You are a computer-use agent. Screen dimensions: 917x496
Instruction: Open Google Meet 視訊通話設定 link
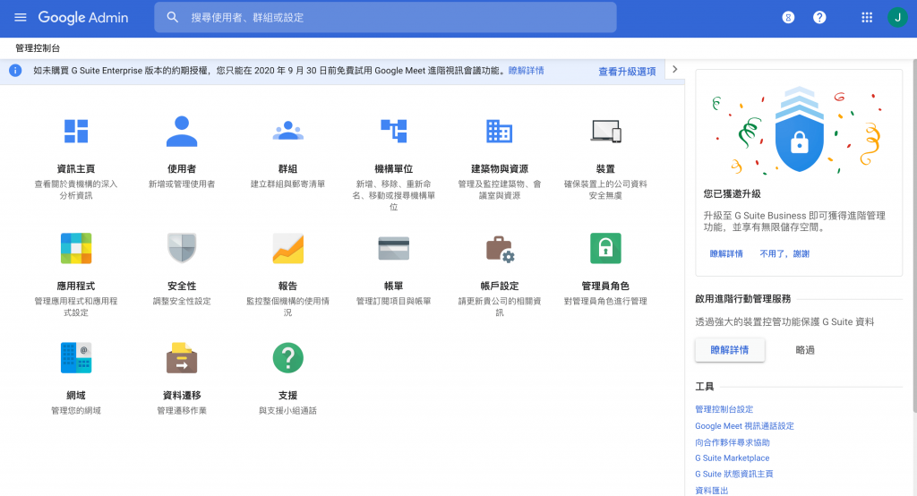[x=744, y=426]
